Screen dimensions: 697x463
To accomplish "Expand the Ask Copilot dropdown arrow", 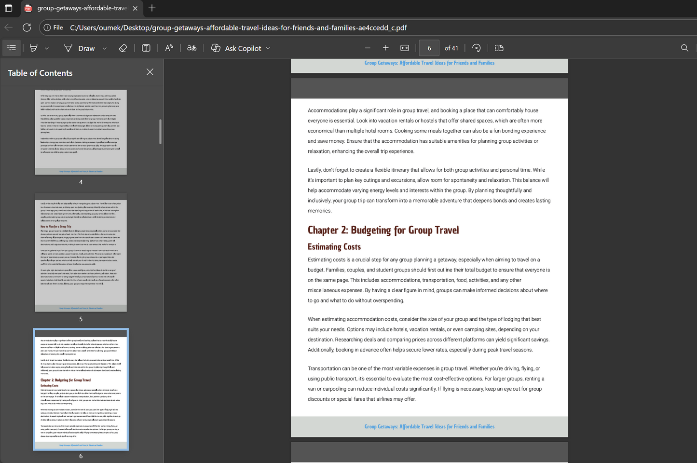I will point(268,48).
